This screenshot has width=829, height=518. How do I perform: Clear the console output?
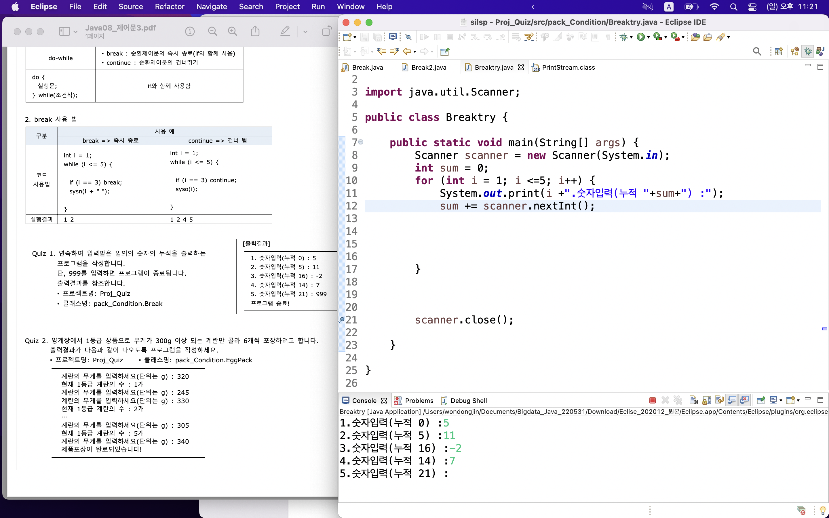(694, 400)
